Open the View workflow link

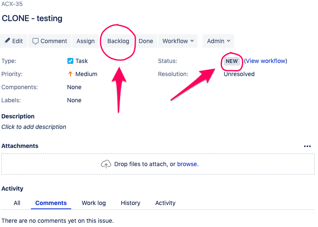pyautogui.click(x=265, y=61)
